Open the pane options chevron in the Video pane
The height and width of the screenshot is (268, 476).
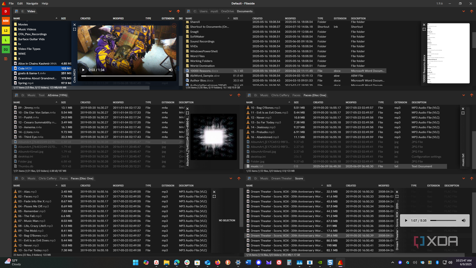point(170,11)
